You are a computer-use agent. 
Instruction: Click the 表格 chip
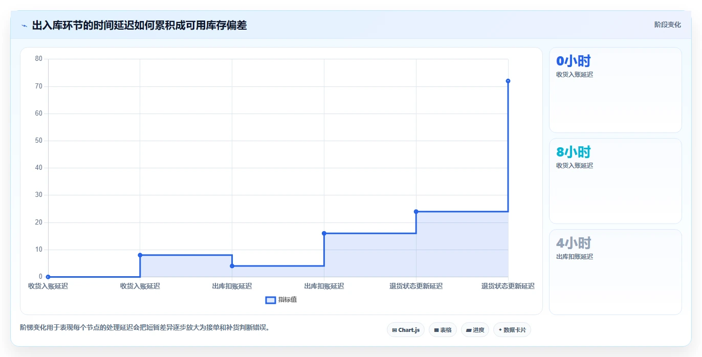coord(443,330)
